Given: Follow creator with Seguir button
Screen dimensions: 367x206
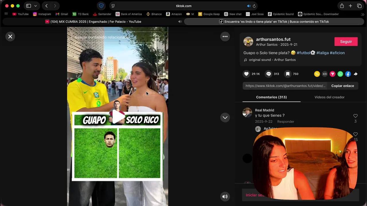Looking at the screenshot, I should click(x=346, y=41).
